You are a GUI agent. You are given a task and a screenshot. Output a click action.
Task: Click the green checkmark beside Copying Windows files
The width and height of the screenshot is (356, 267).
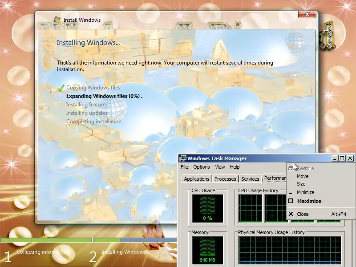coord(61,88)
